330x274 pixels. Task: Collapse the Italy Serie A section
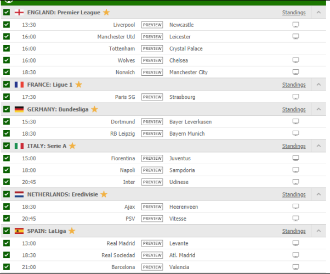tap(317, 146)
